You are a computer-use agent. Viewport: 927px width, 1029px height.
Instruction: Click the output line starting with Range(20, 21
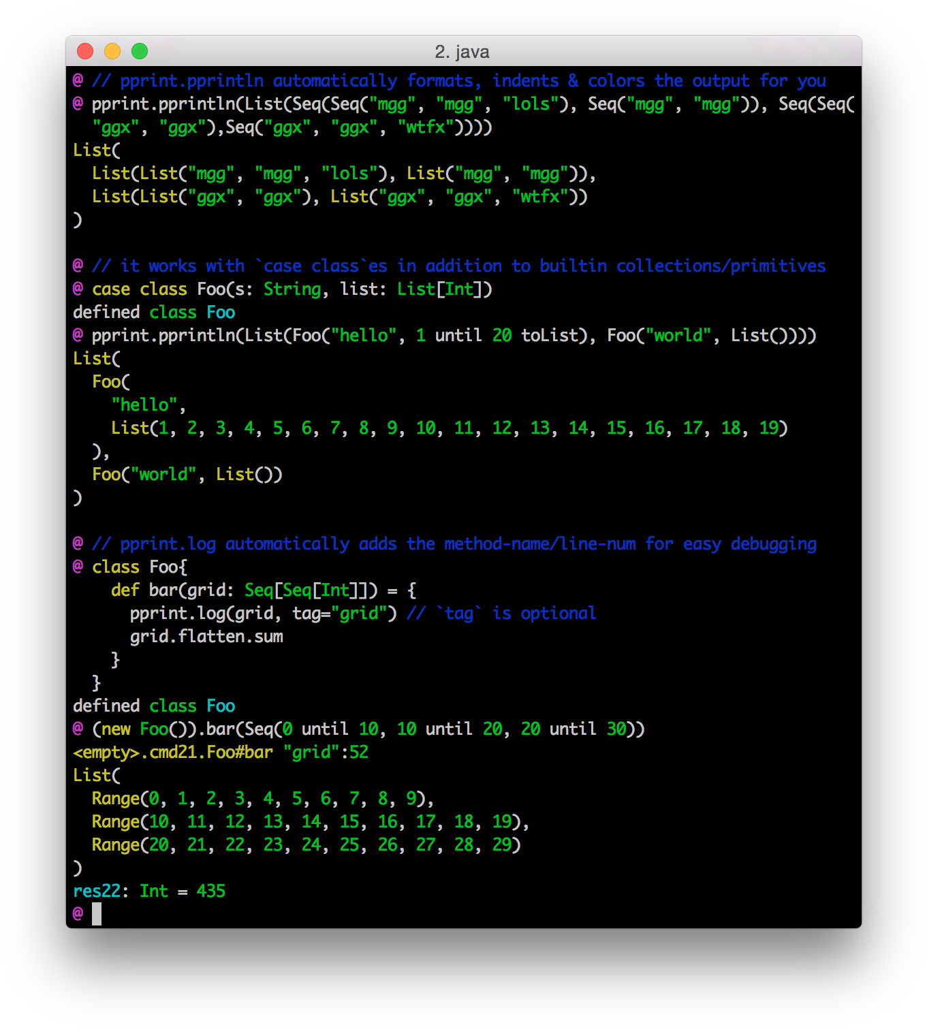(x=306, y=844)
